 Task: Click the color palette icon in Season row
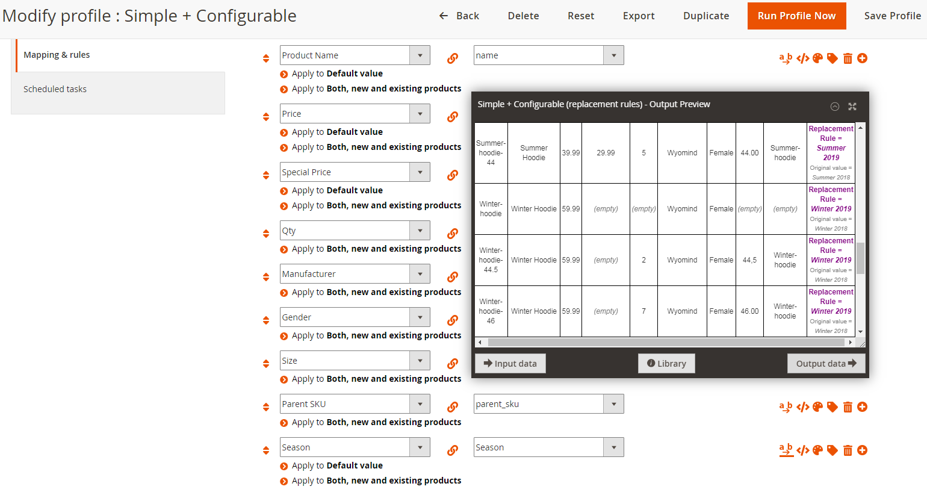[817, 450]
